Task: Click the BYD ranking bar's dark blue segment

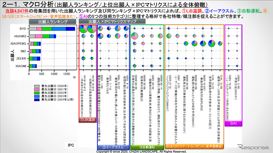Action: (70, 29)
